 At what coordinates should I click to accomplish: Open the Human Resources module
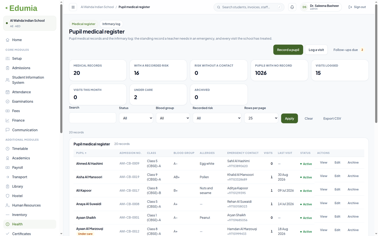click(x=30, y=205)
